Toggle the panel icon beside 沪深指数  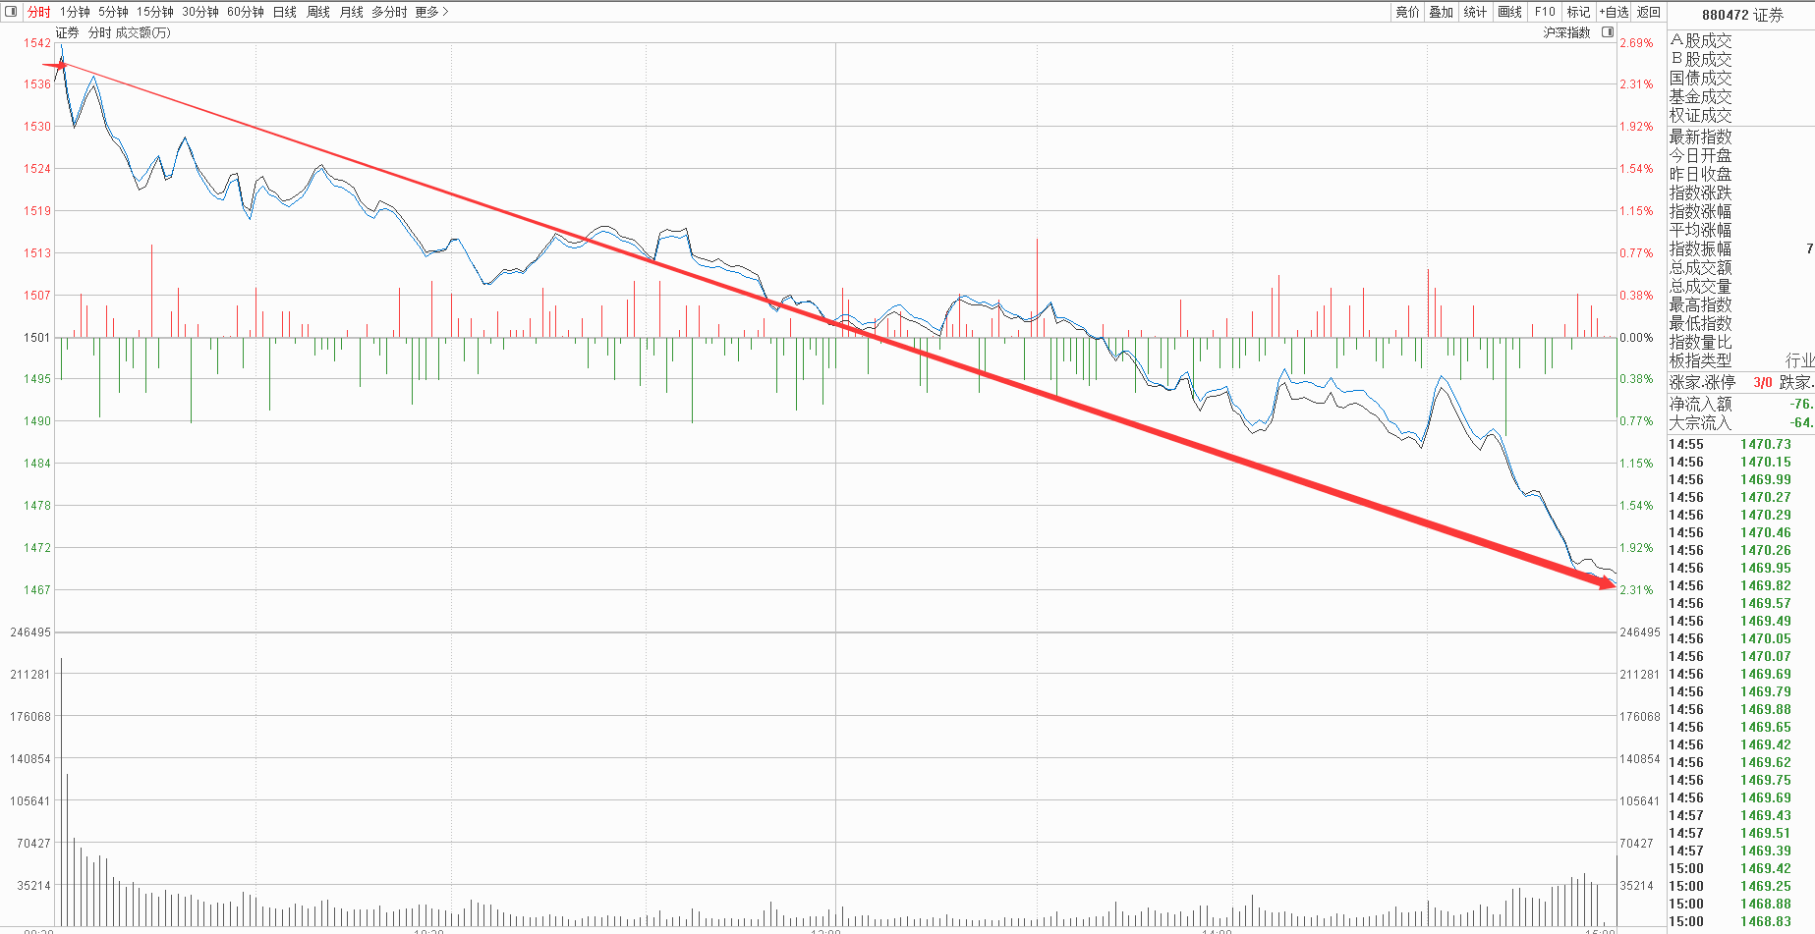pos(1608,32)
